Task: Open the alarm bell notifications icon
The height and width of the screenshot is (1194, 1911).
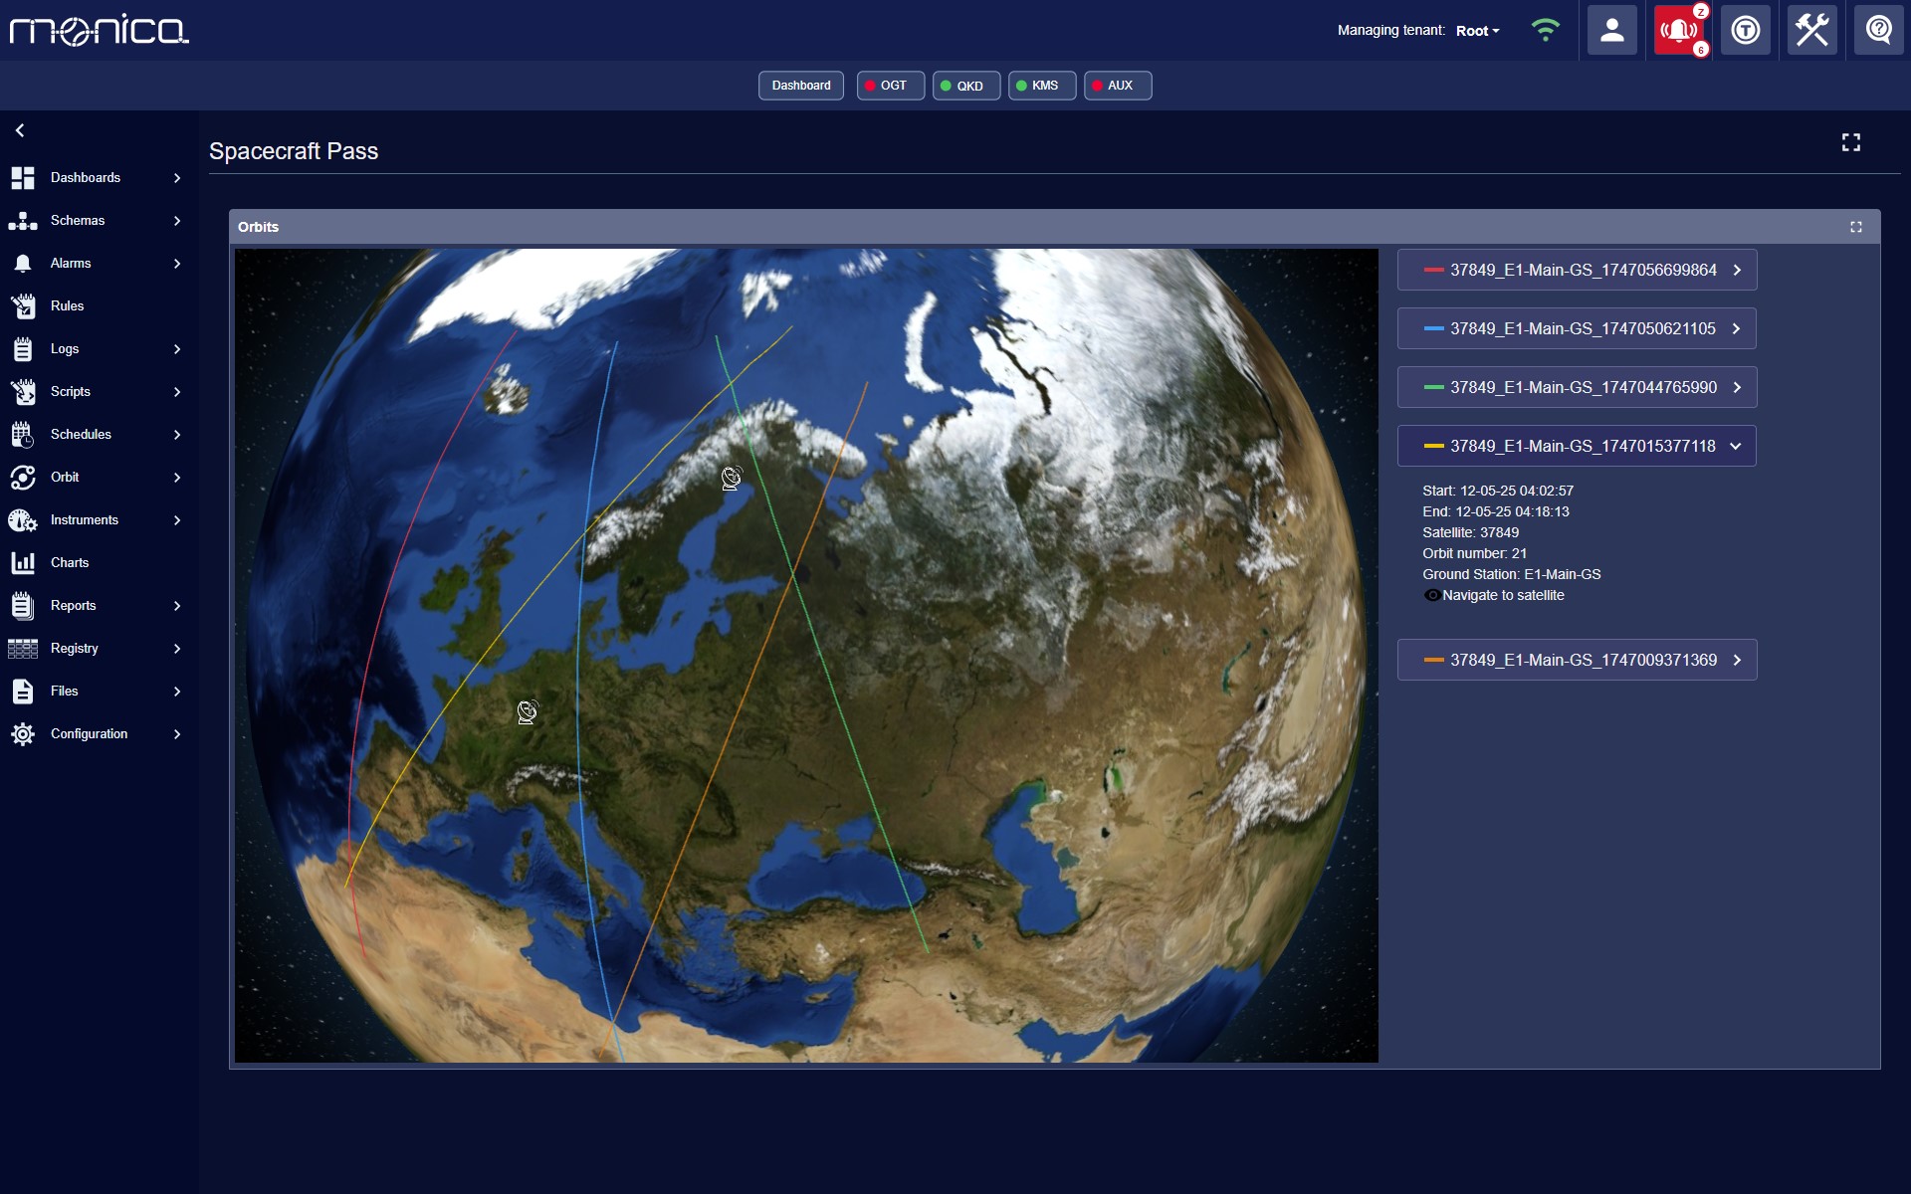Action: coord(1678,31)
